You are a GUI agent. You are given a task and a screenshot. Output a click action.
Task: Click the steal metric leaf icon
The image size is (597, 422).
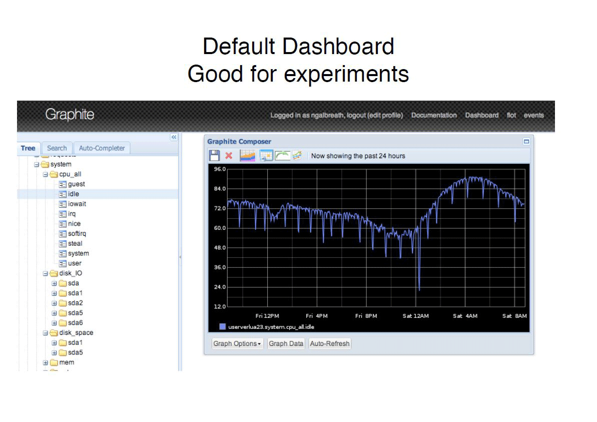tap(63, 244)
